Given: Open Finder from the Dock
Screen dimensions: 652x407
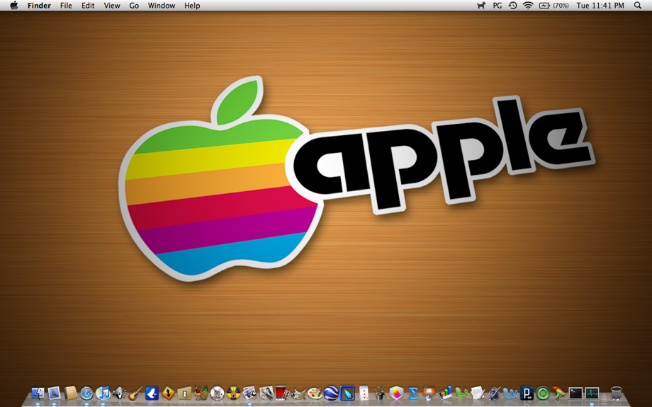Looking at the screenshot, I should [38, 393].
